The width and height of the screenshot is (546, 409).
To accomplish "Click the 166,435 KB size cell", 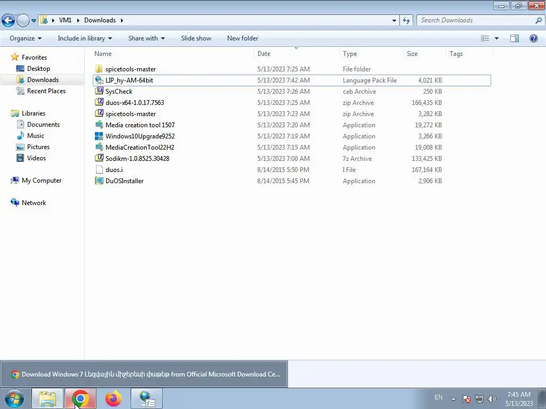I will (427, 103).
